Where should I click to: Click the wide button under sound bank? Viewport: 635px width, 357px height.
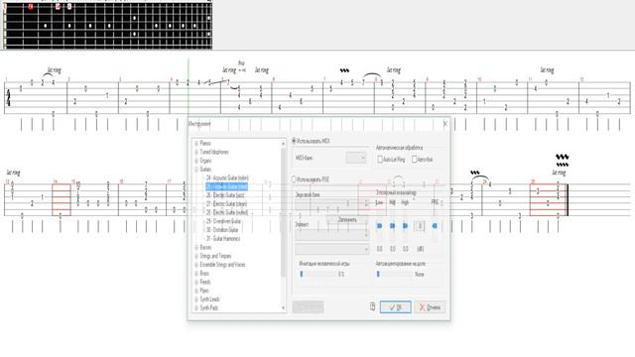click(x=347, y=220)
